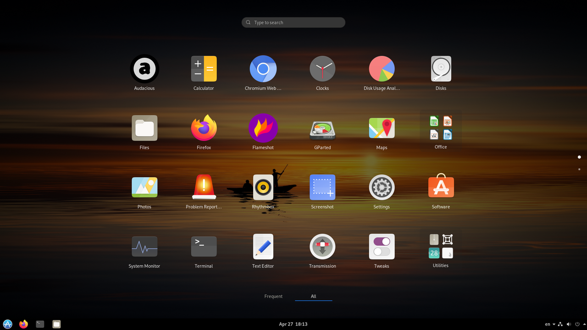The width and height of the screenshot is (587, 330).
Task: Open Problem Reporting app
Action: coord(204,187)
